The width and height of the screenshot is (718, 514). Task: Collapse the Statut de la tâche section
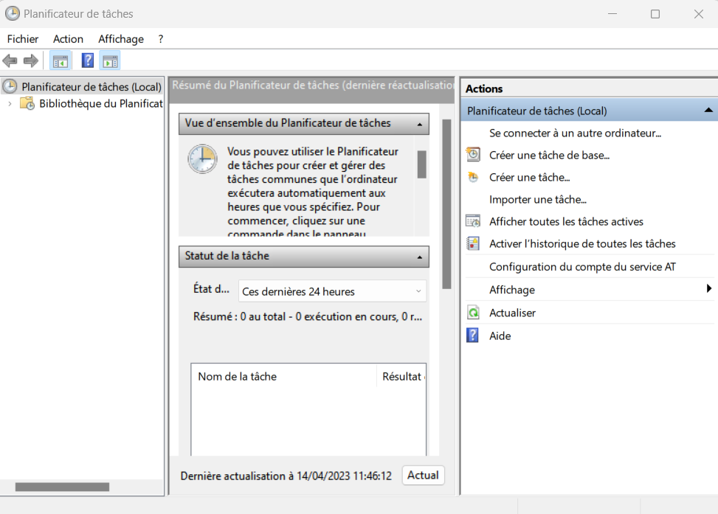pos(419,257)
